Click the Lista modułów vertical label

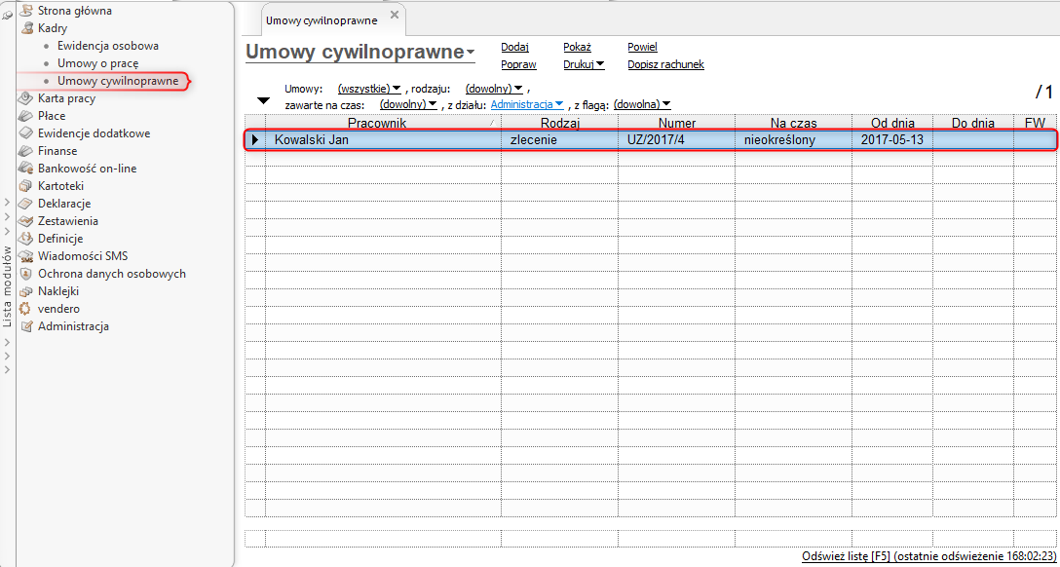click(x=8, y=285)
